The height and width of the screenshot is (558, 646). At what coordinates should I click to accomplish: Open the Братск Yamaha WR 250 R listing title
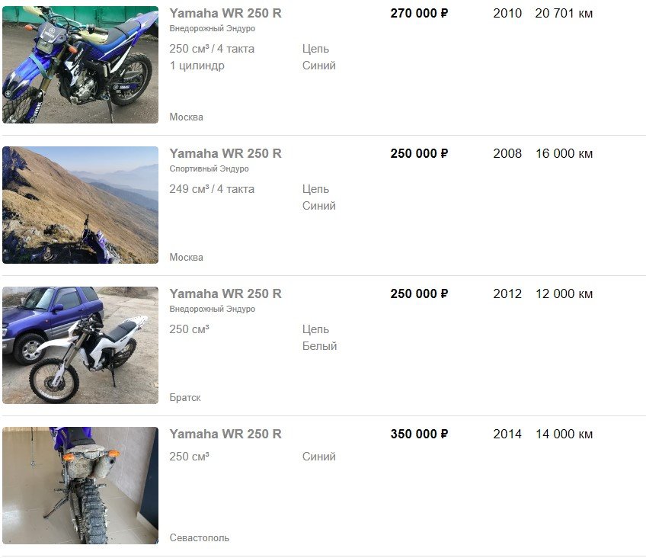click(225, 293)
